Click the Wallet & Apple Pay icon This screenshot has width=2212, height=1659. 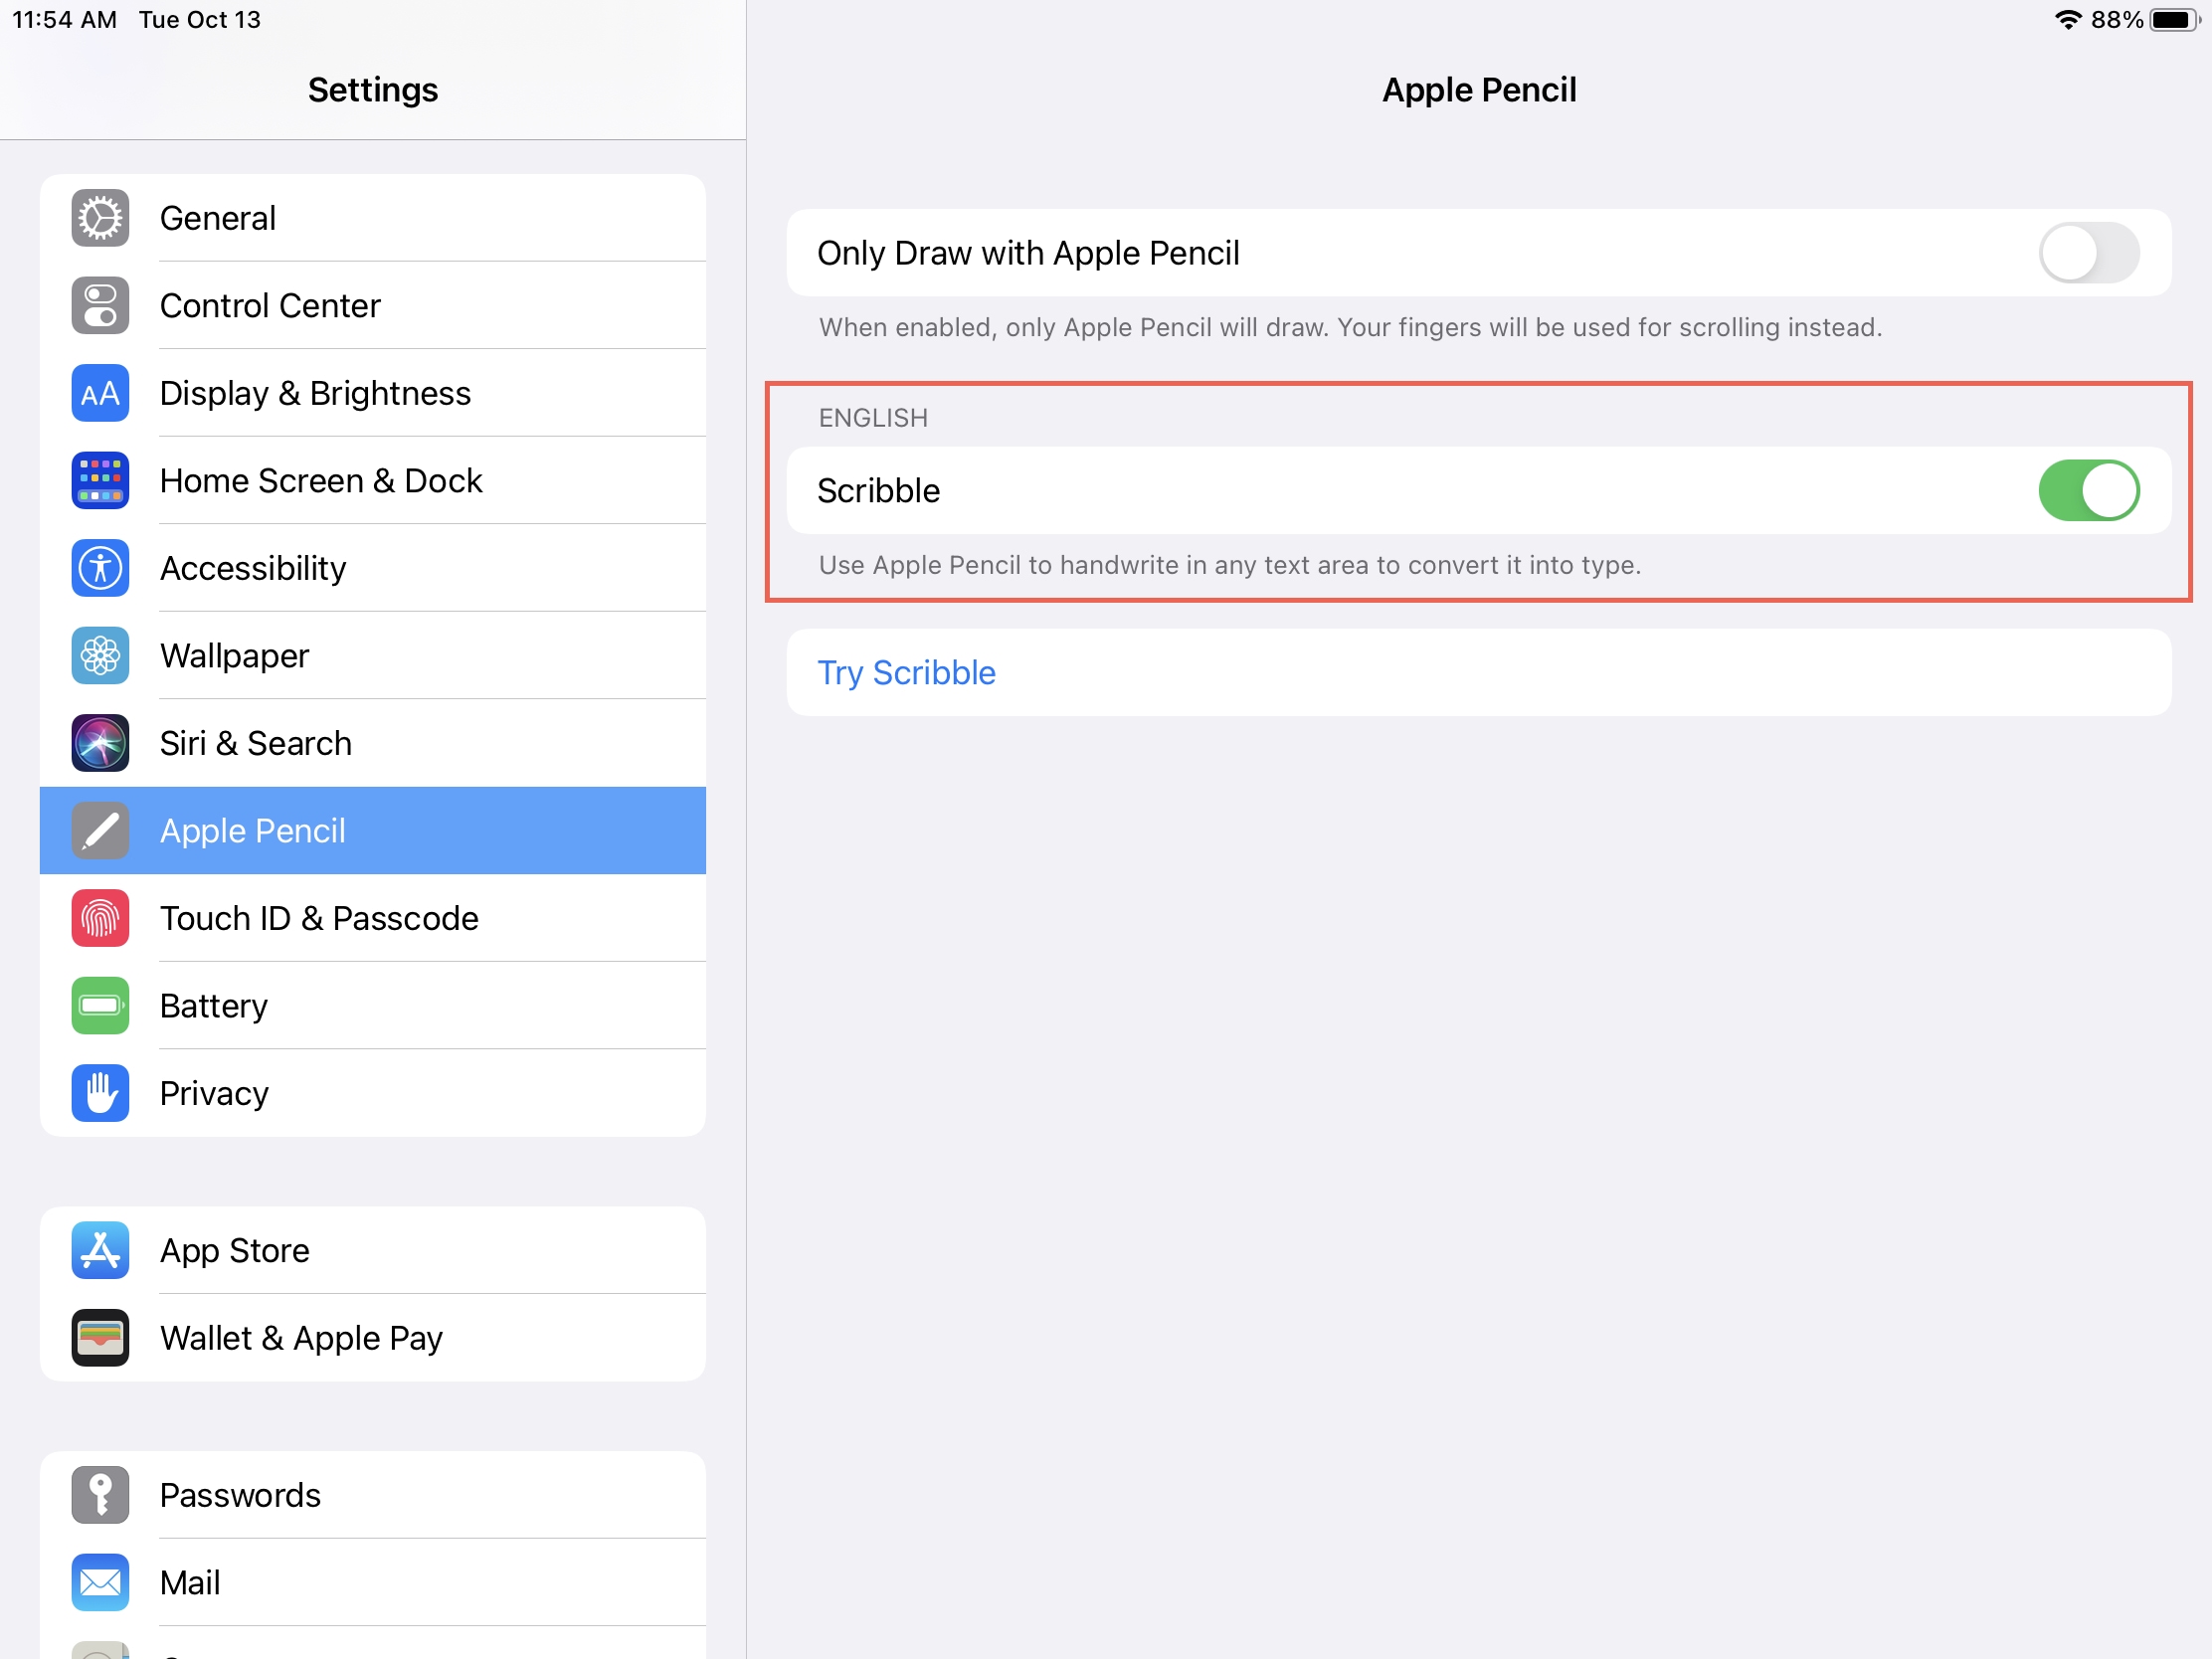tap(100, 1338)
